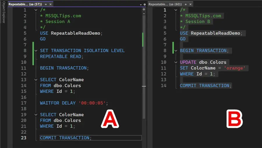Viewport: 262px width, 148px height.
Task: Click the scrollbar up arrow in Session A
Action: coord(144,14)
